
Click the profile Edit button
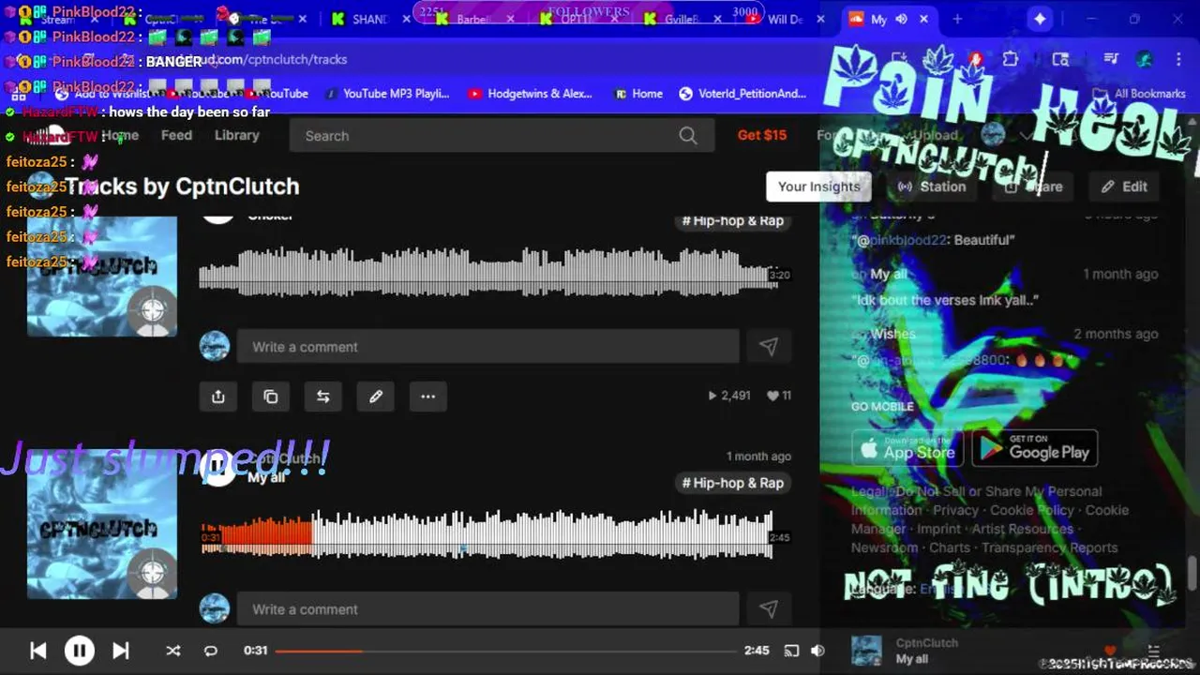coord(1124,187)
